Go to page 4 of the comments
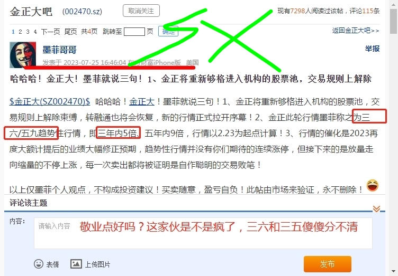The width and height of the screenshot is (398, 276). tap(35, 32)
